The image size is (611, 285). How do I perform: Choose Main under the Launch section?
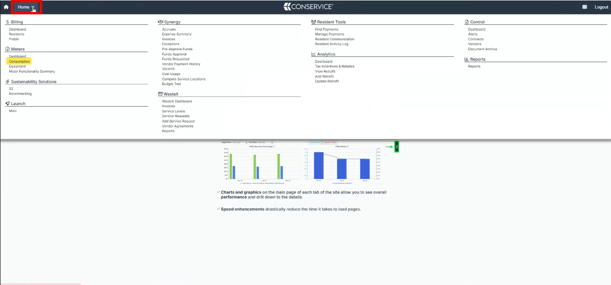click(x=13, y=111)
